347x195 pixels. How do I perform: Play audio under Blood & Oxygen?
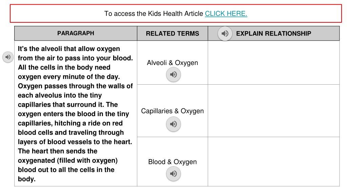click(x=173, y=174)
